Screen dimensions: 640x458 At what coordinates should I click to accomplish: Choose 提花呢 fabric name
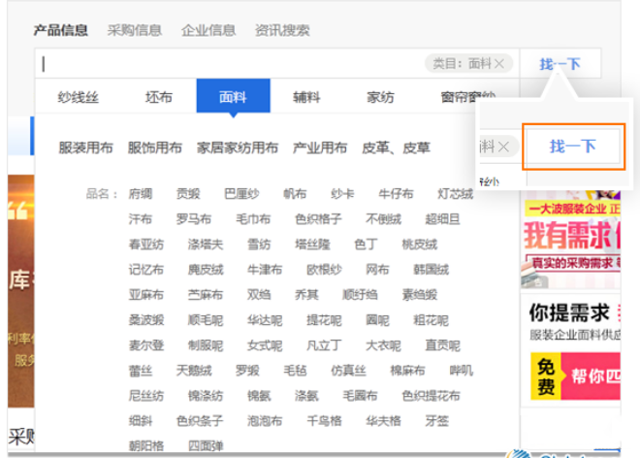pyautogui.click(x=324, y=320)
